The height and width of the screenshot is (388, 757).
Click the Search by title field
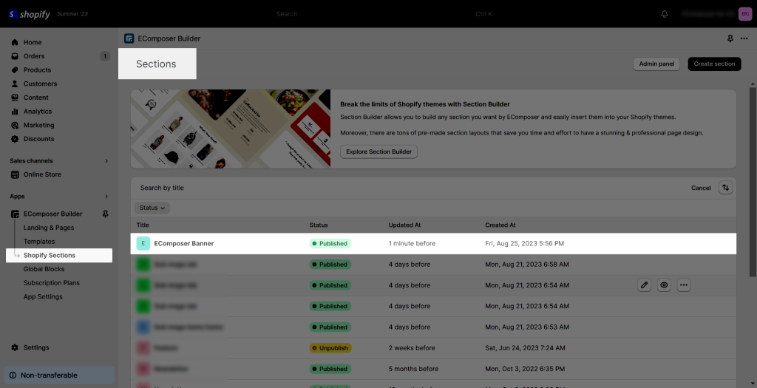pos(410,188)
